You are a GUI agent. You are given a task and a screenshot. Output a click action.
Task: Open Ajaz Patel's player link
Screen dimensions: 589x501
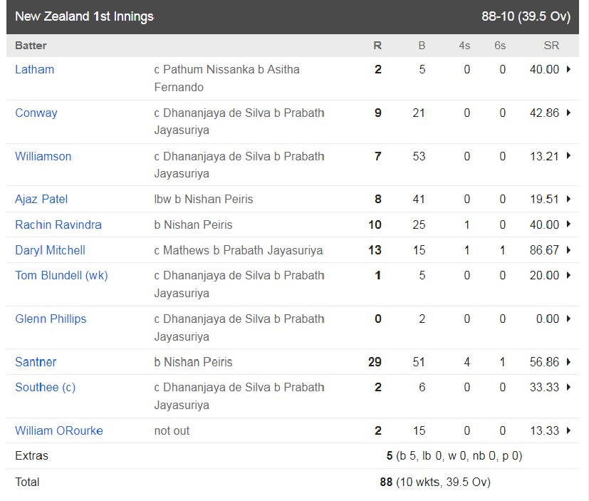(41, 200)
